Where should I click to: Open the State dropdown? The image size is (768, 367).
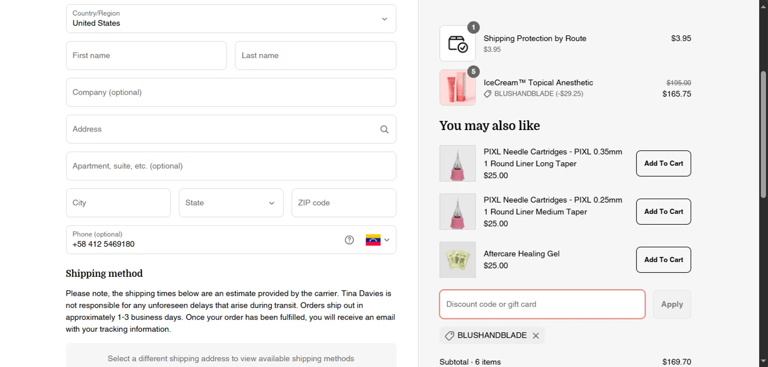click(x=231, y=203)
